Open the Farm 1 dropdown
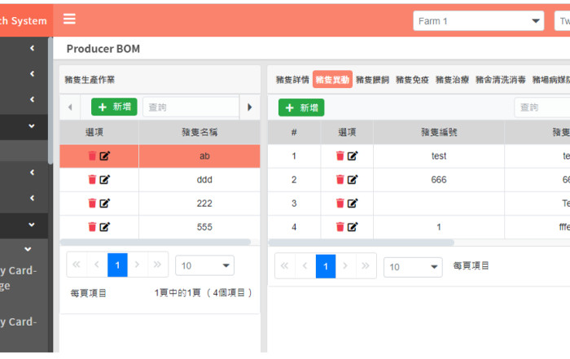This screenshot has height=359, width=570. coord(477,21)
